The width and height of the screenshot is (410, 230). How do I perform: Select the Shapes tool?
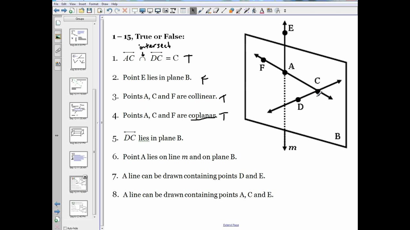pos(231,11)
